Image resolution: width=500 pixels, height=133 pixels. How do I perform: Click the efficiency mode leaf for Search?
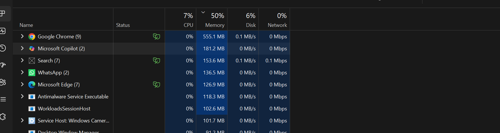156,61
